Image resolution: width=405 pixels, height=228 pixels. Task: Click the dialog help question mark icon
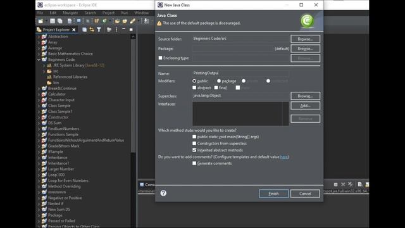coord(163,193)
